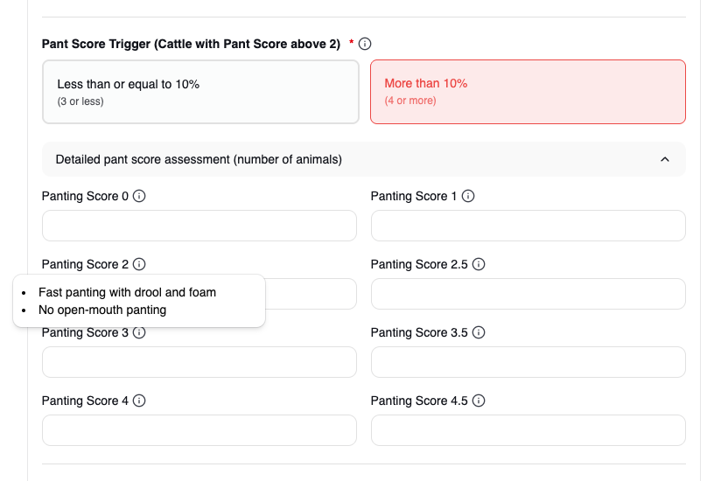
Task: Select More than 10% option
Action: [x=528, y=92]
